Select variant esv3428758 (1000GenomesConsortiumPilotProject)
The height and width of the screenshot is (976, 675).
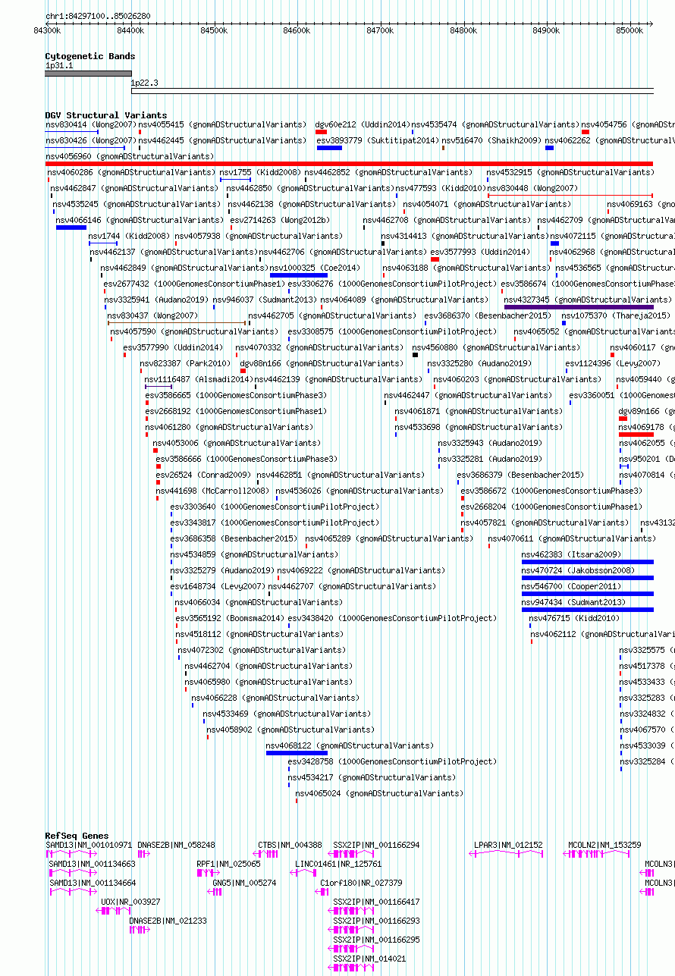[x=392, y=761]
